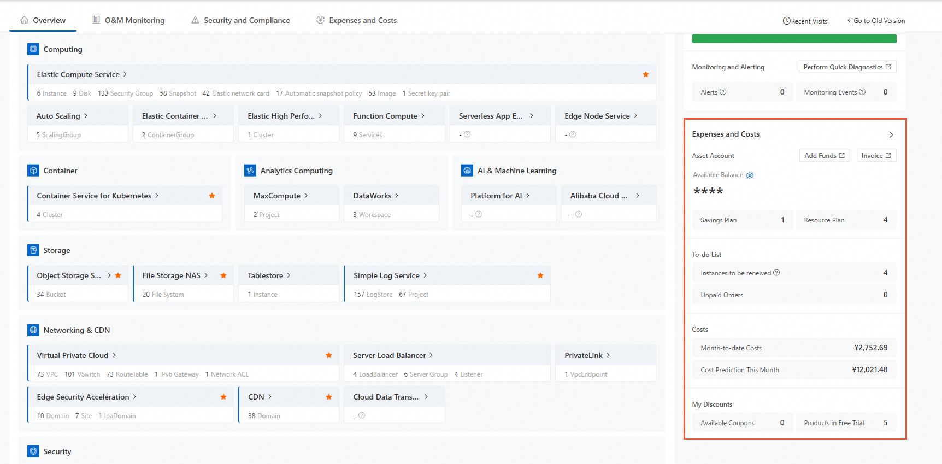Image resolution: width=942 pixels, height=464 pixels.
Task: Open Elastic Compute Service via its chevron
Action: (125, 74)
